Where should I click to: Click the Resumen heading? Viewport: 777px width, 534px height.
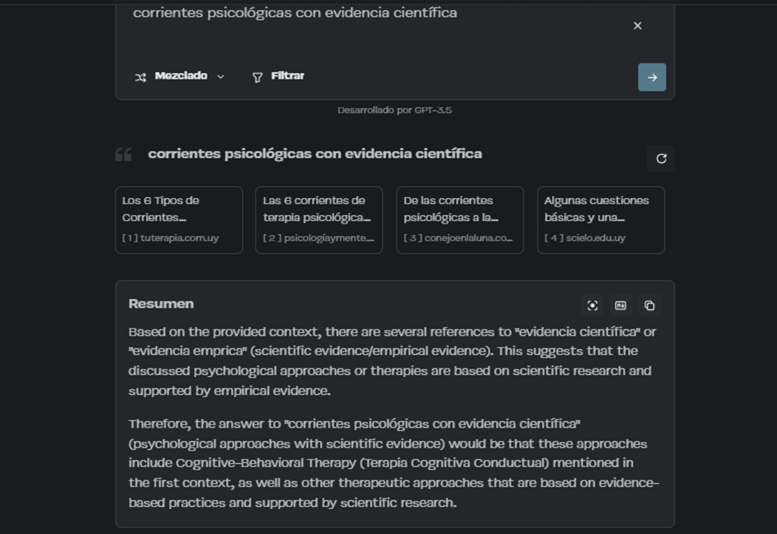[x=161, y=304]
